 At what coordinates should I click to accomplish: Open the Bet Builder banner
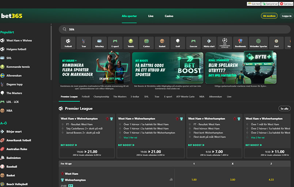click(95, 68)
